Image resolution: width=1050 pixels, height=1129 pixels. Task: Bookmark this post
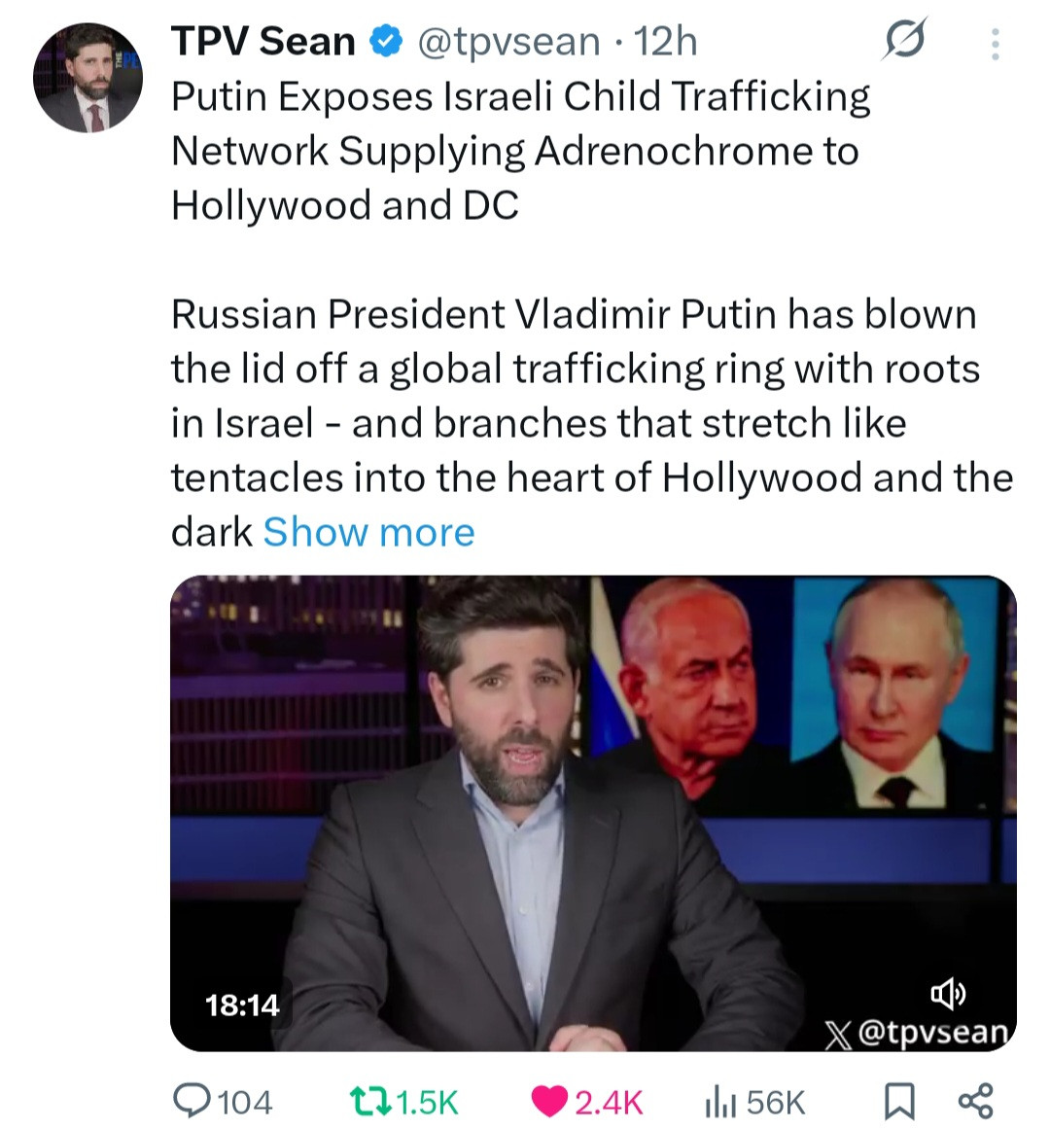[x=898, y=1101]
